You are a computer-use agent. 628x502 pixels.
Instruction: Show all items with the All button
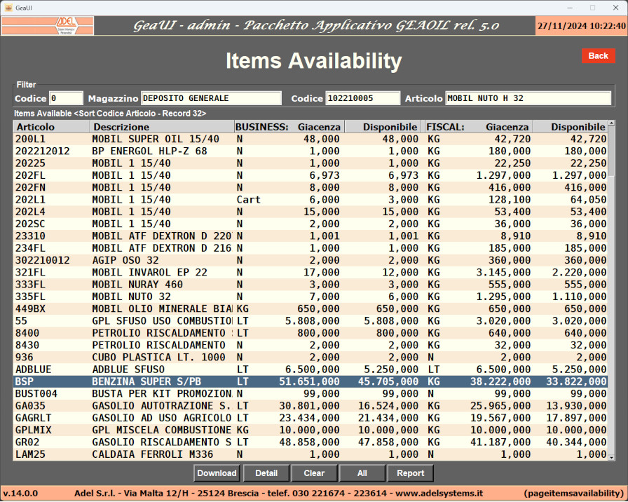362,473
